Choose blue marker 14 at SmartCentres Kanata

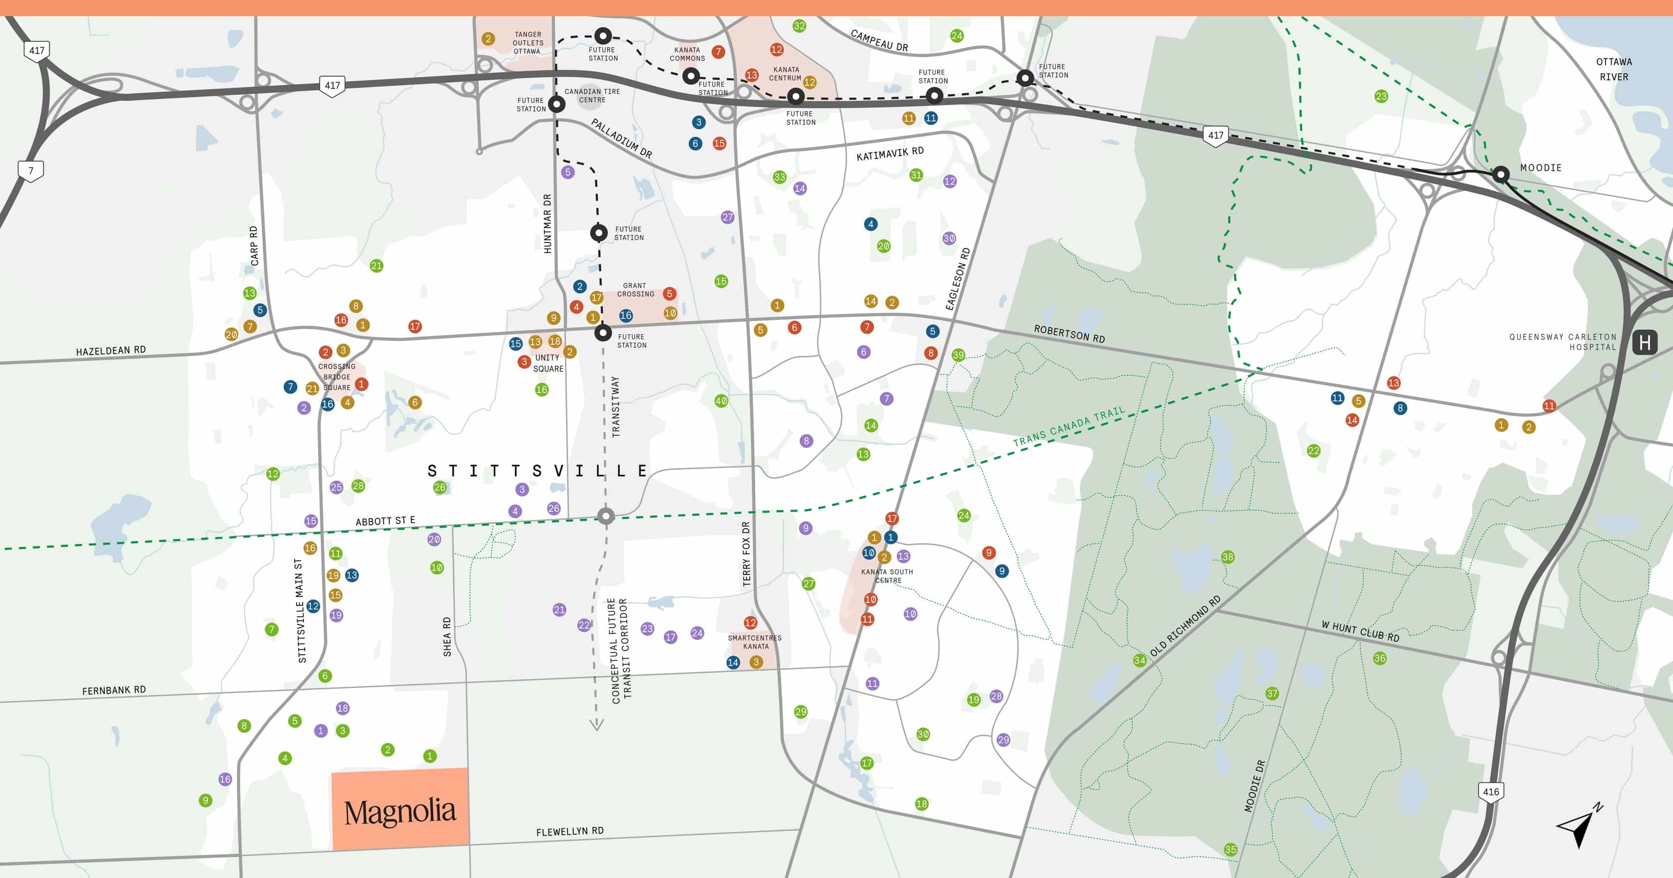[733, 663]
